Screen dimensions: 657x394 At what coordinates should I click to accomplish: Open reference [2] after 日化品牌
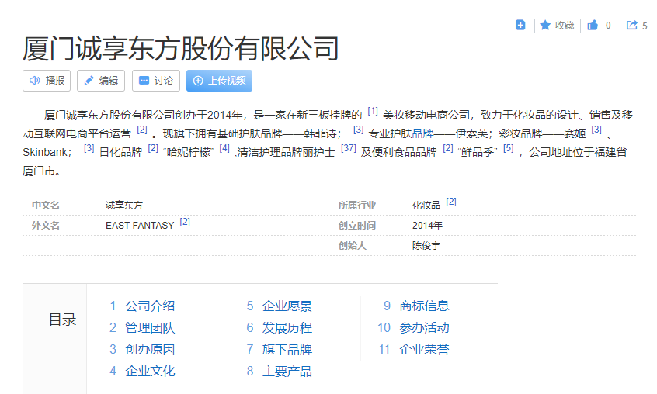click(x=153, y=148)
